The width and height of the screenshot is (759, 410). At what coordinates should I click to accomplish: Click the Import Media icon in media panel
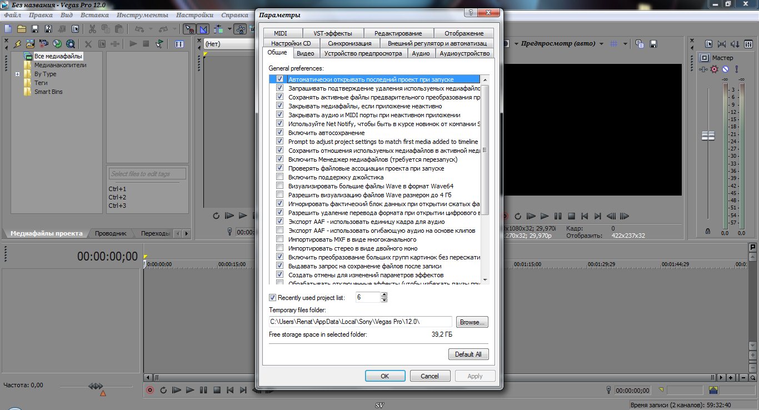(30, 44)
